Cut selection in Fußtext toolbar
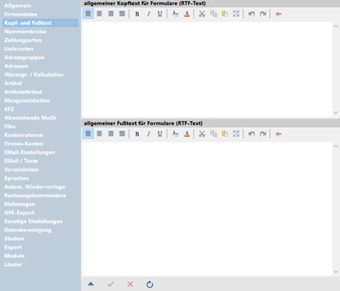This screenshot has width=340, height=291. pos(202,134)
